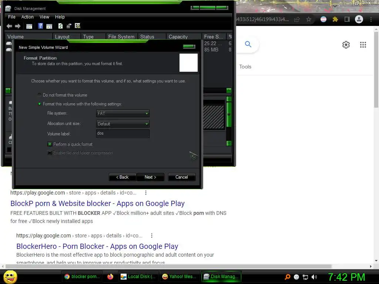379x284 pixels.
Task: Open the Chrome profile avatar
Action: tap(359, 19)
